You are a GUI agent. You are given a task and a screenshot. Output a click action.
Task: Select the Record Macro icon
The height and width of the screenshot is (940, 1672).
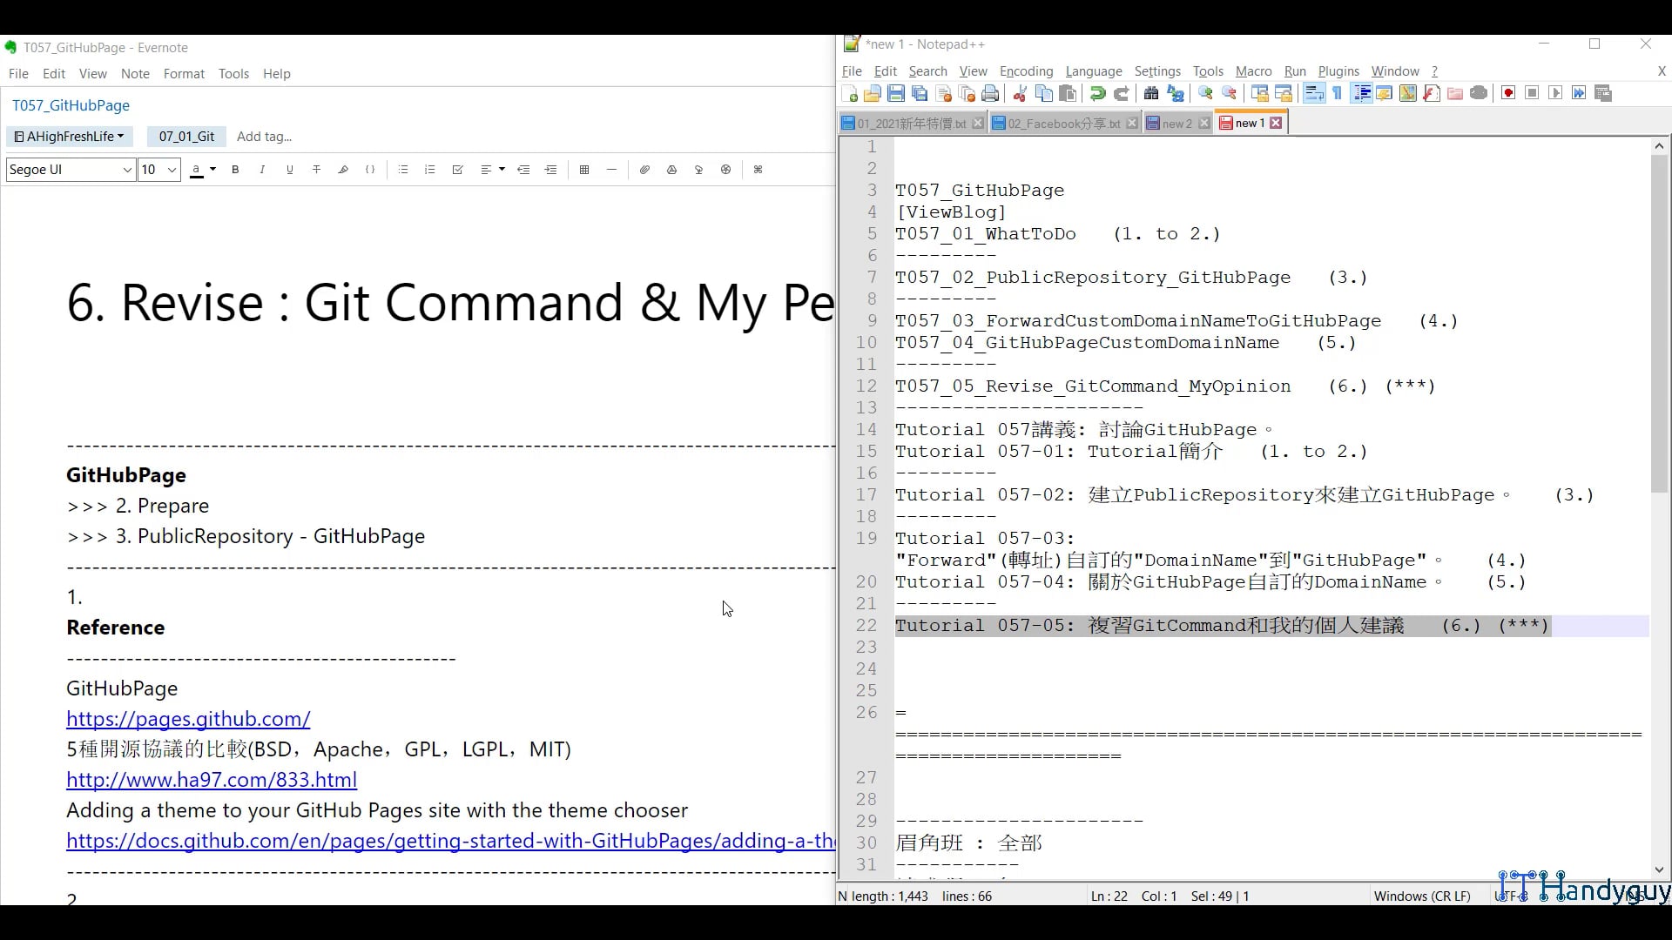1508,93
